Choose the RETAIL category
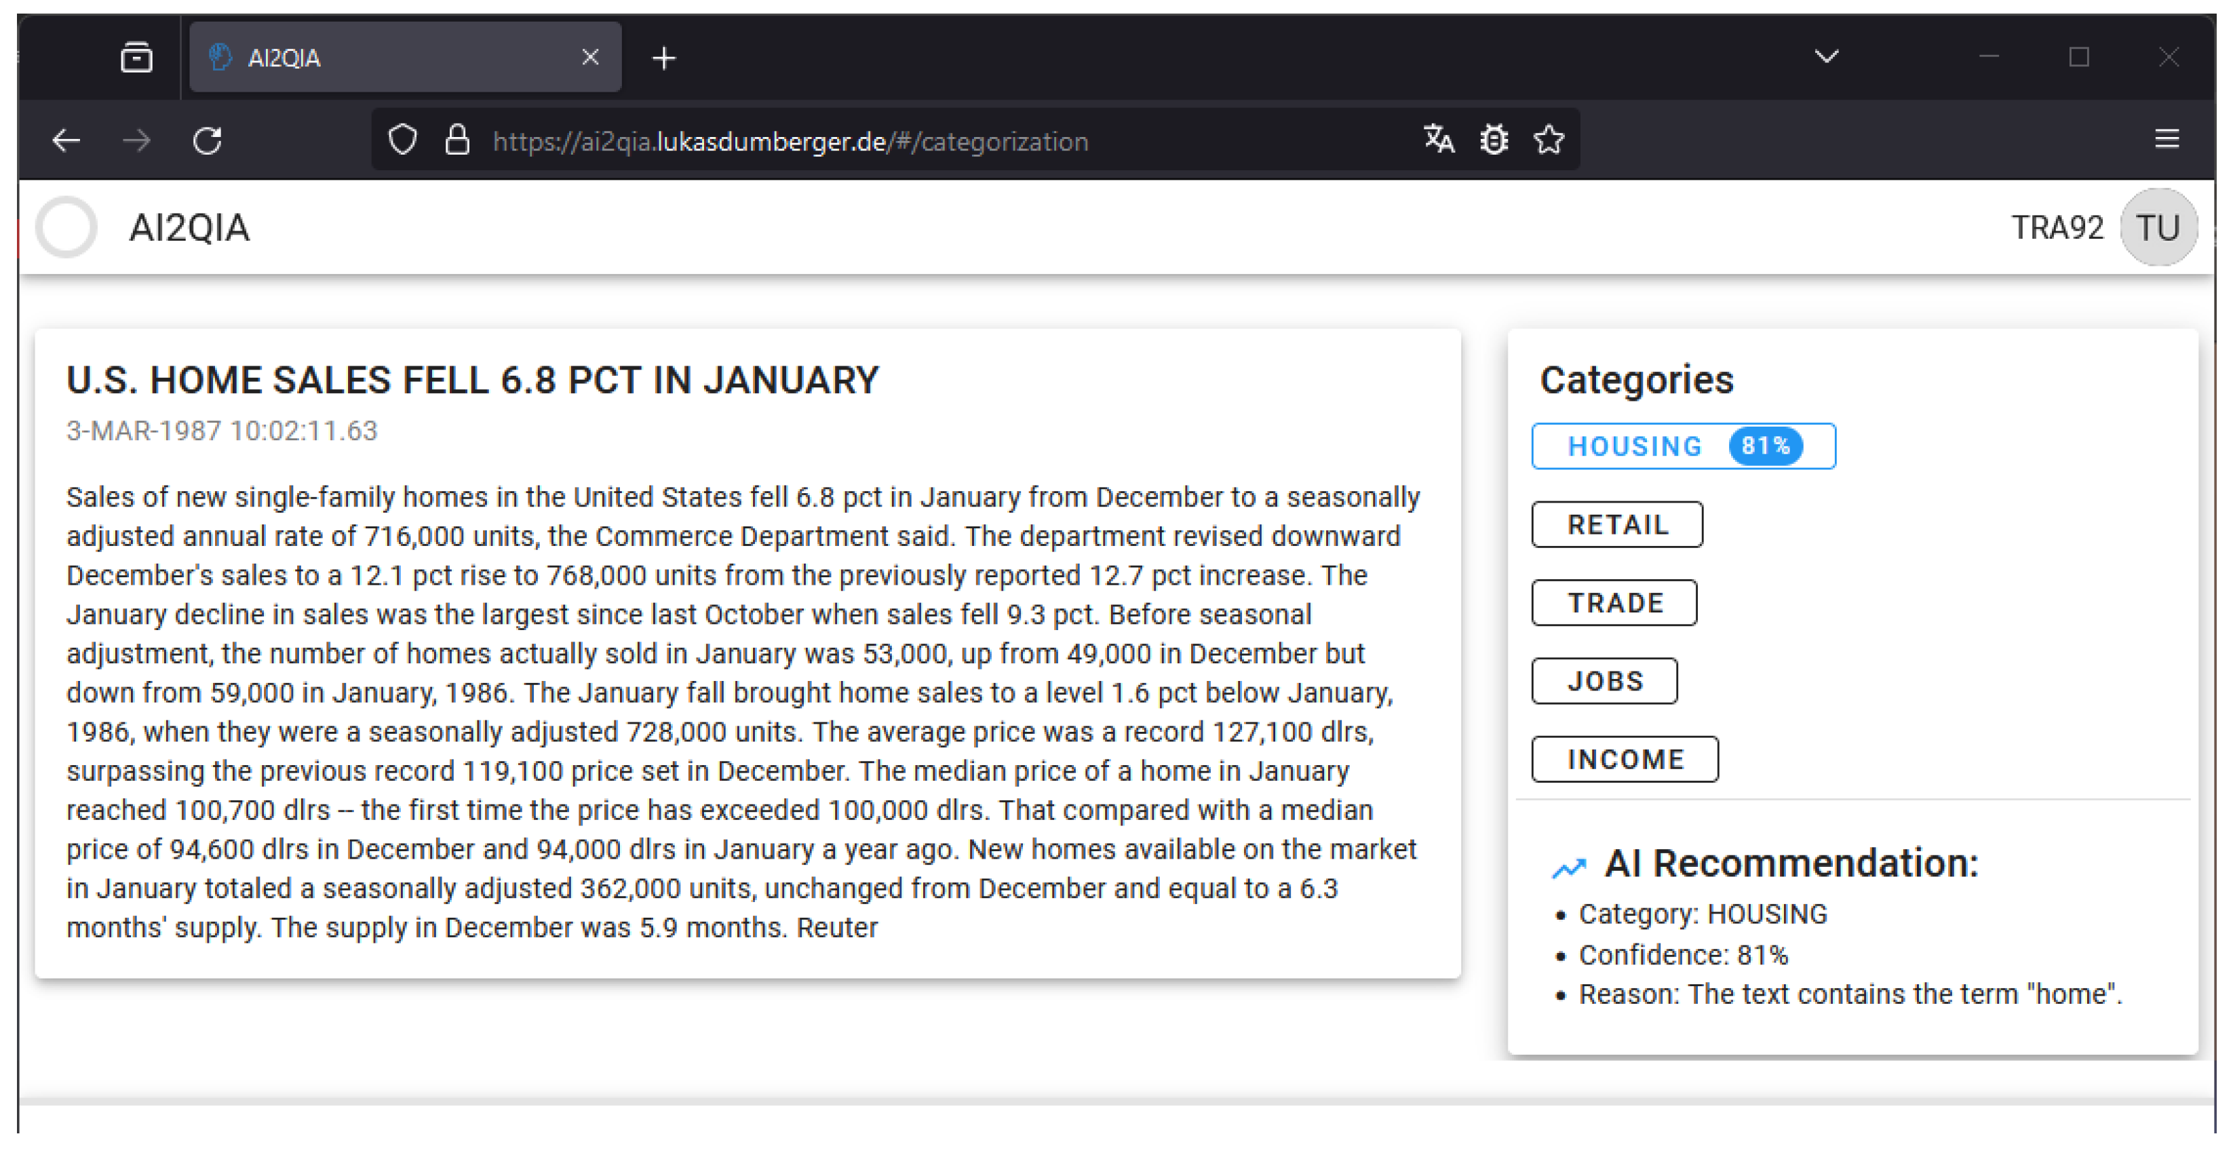 coord(1616,524)
